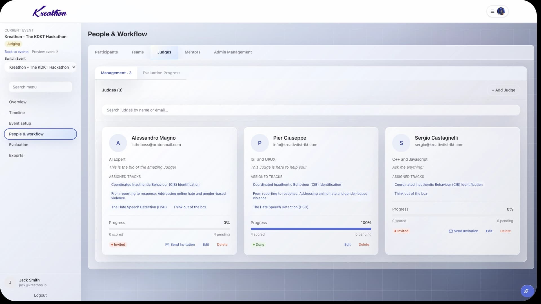Select People & workflow in sidebar

[x=40, y=134]
